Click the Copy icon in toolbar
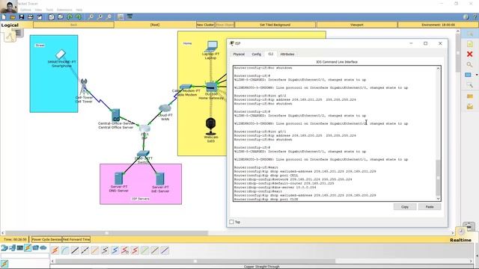479x269 pixels. pyautogui.click(x=52, y=16)
